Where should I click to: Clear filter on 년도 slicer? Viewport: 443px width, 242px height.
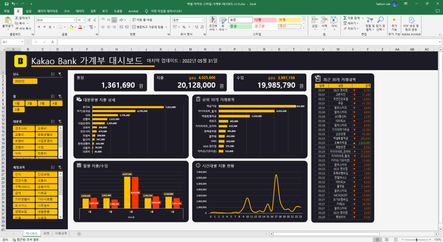click(60, 74)
